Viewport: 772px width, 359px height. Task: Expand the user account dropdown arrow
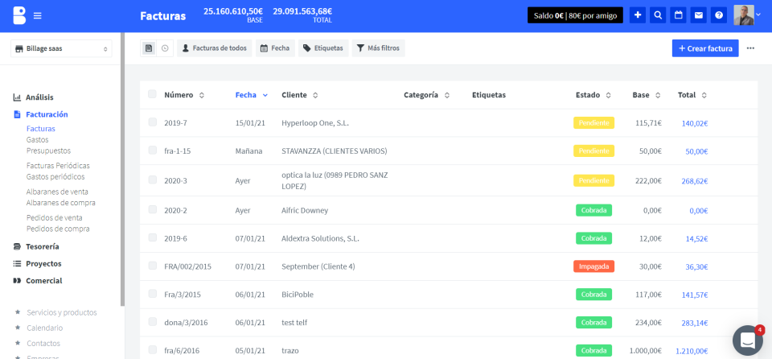point(758,15)
